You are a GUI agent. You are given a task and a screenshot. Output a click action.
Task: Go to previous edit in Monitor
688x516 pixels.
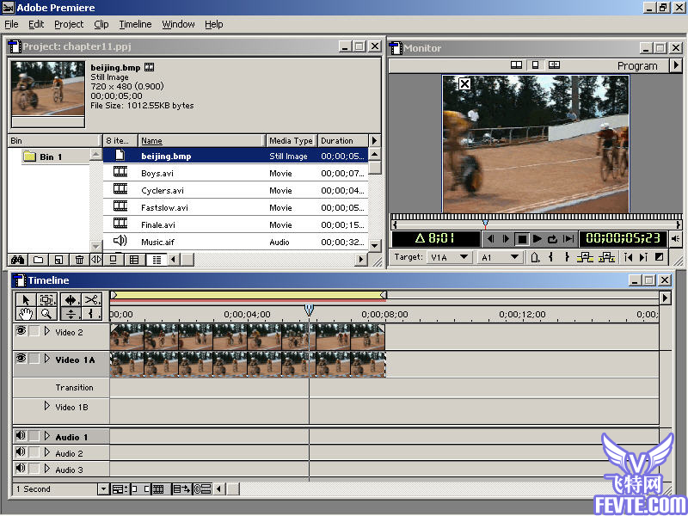point(629,257)
